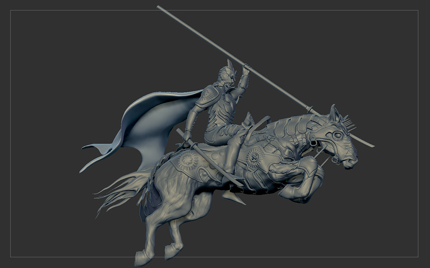This screenshot has height=268, width=430.
Task: Select the horse's muzzle
Action: point(350,161)
